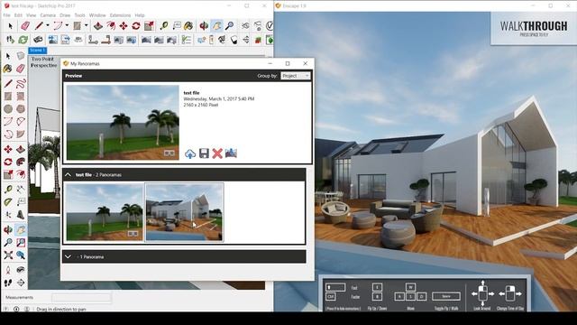The image size is (577, 325).
Task: Select the Rectangle tool in the left palette
Action: pos(8,97)
